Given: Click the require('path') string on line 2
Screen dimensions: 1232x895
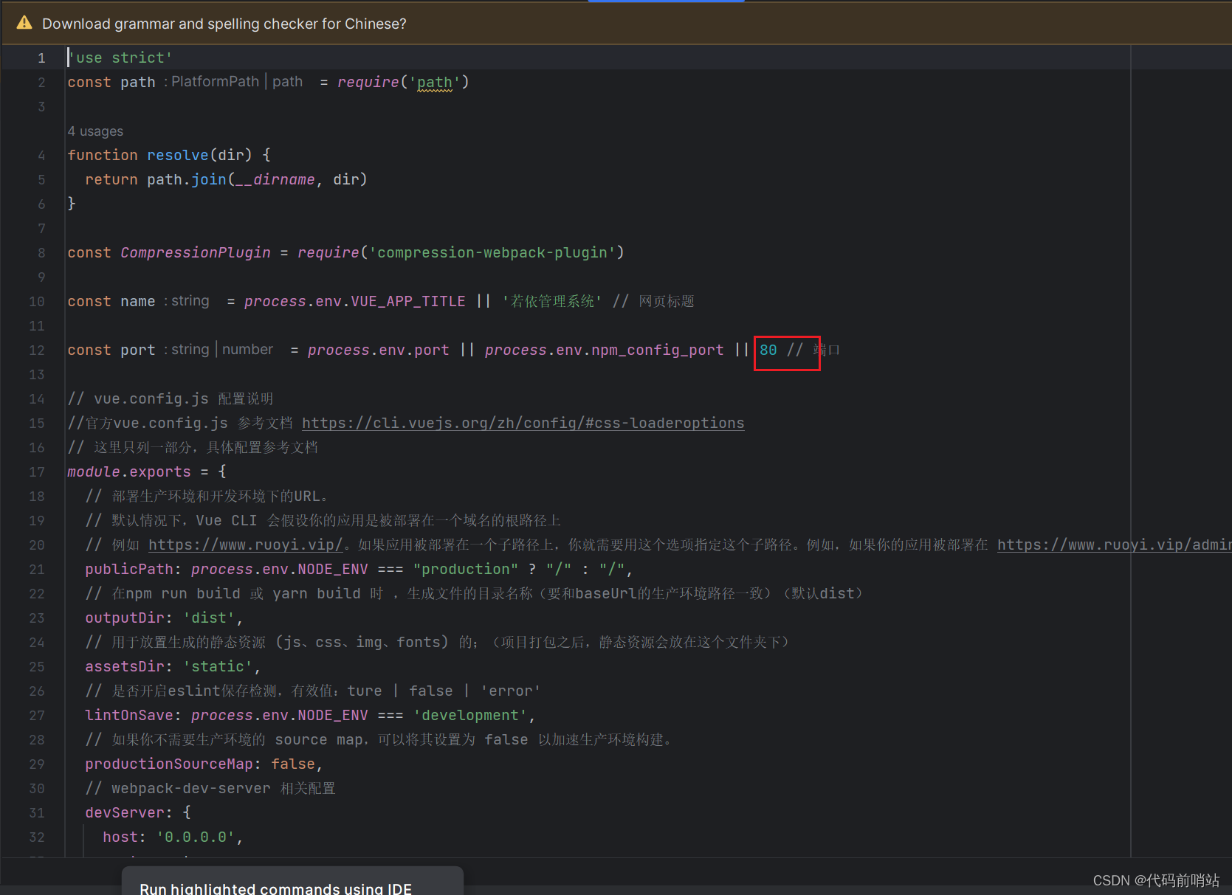Looking at the screenshot, I should [435, 82].
